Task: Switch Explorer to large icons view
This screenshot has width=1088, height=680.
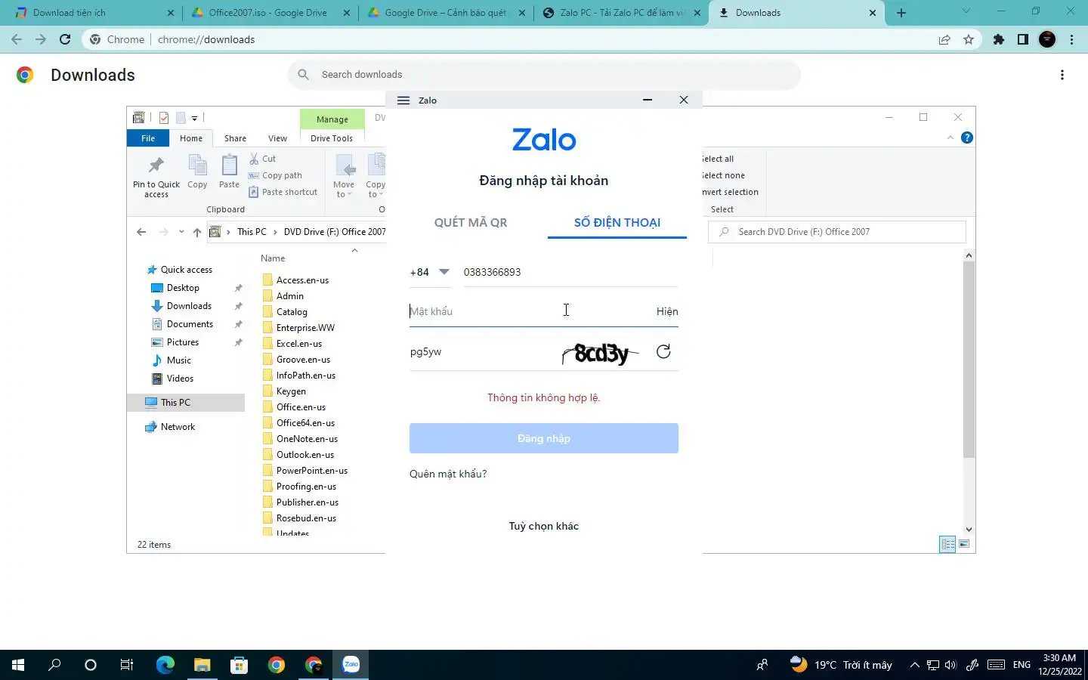Action: coord(964,544)
